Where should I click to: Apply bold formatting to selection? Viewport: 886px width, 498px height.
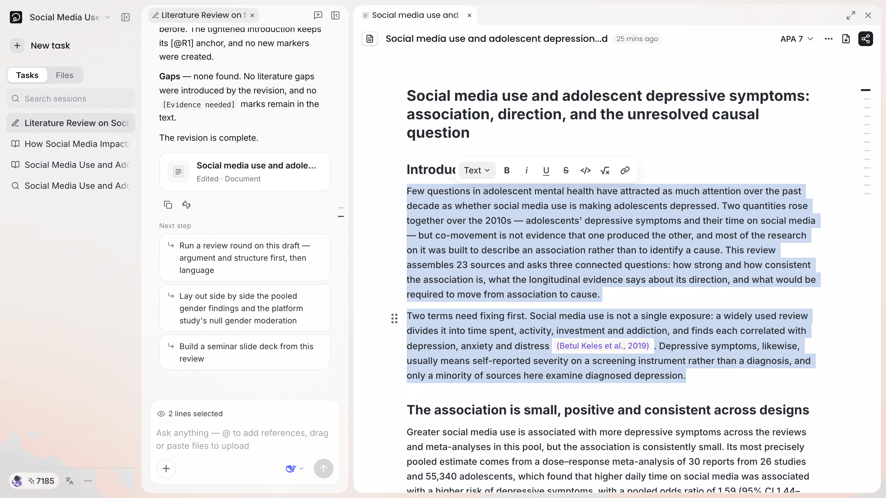pyautogui.click(x=507, y=170)
